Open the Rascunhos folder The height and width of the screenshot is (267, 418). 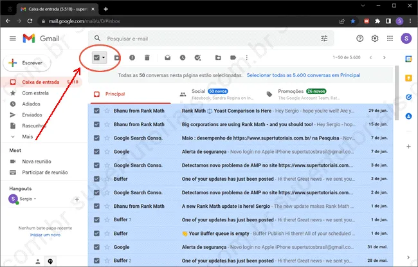click(34, 125)
